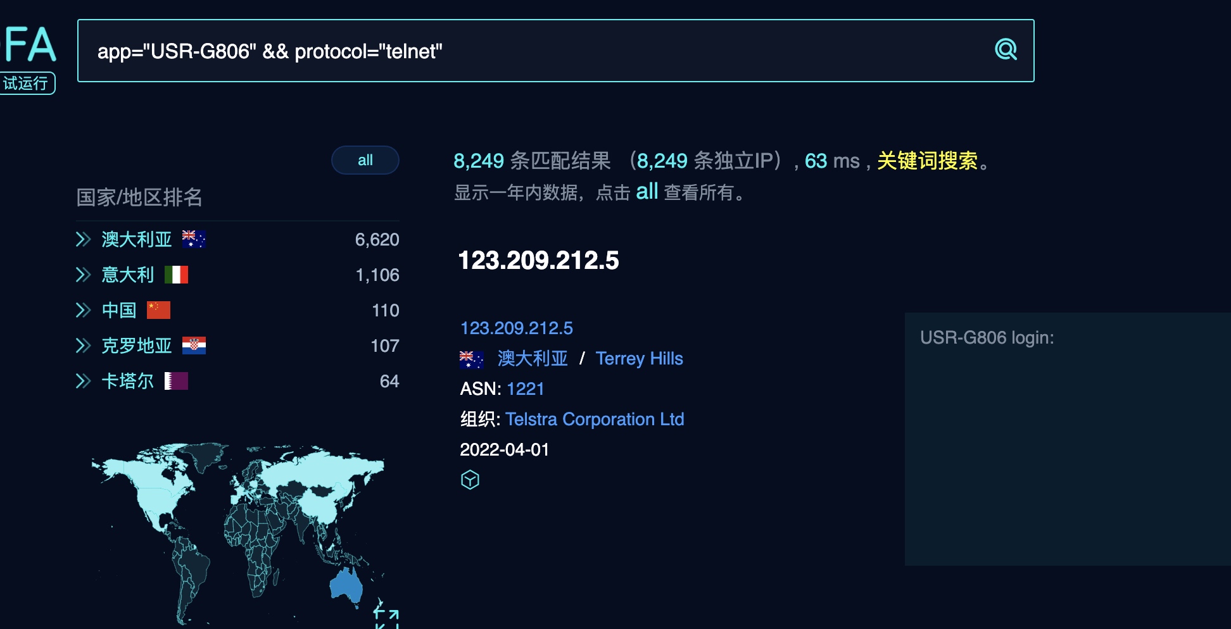Select 克罗地亚 in country ranking
This screenshot has height=629, width=1231.
click(137, 346)
